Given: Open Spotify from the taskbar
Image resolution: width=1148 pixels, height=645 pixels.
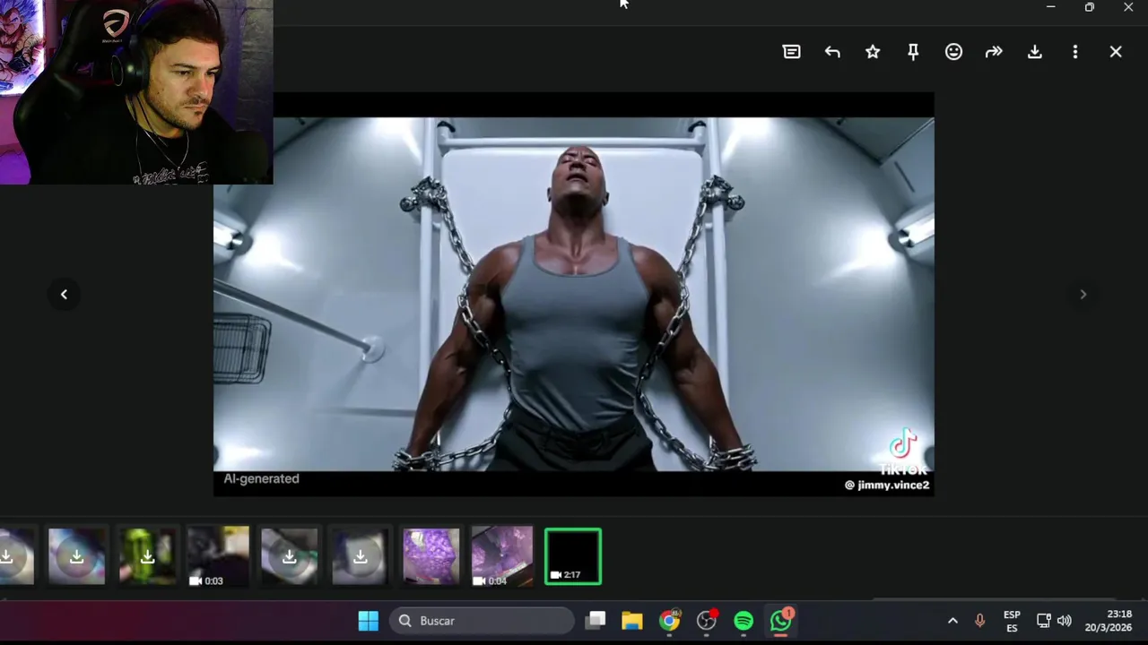Looking at the screenshot, I should (x=744, y=621).
